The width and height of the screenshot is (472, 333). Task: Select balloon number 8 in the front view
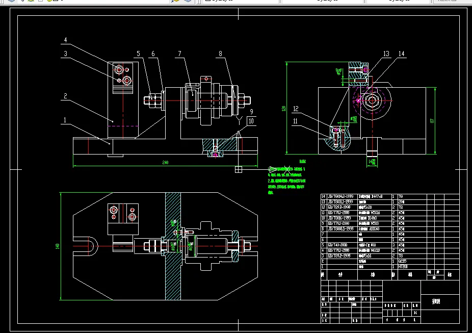click(220, 54)
